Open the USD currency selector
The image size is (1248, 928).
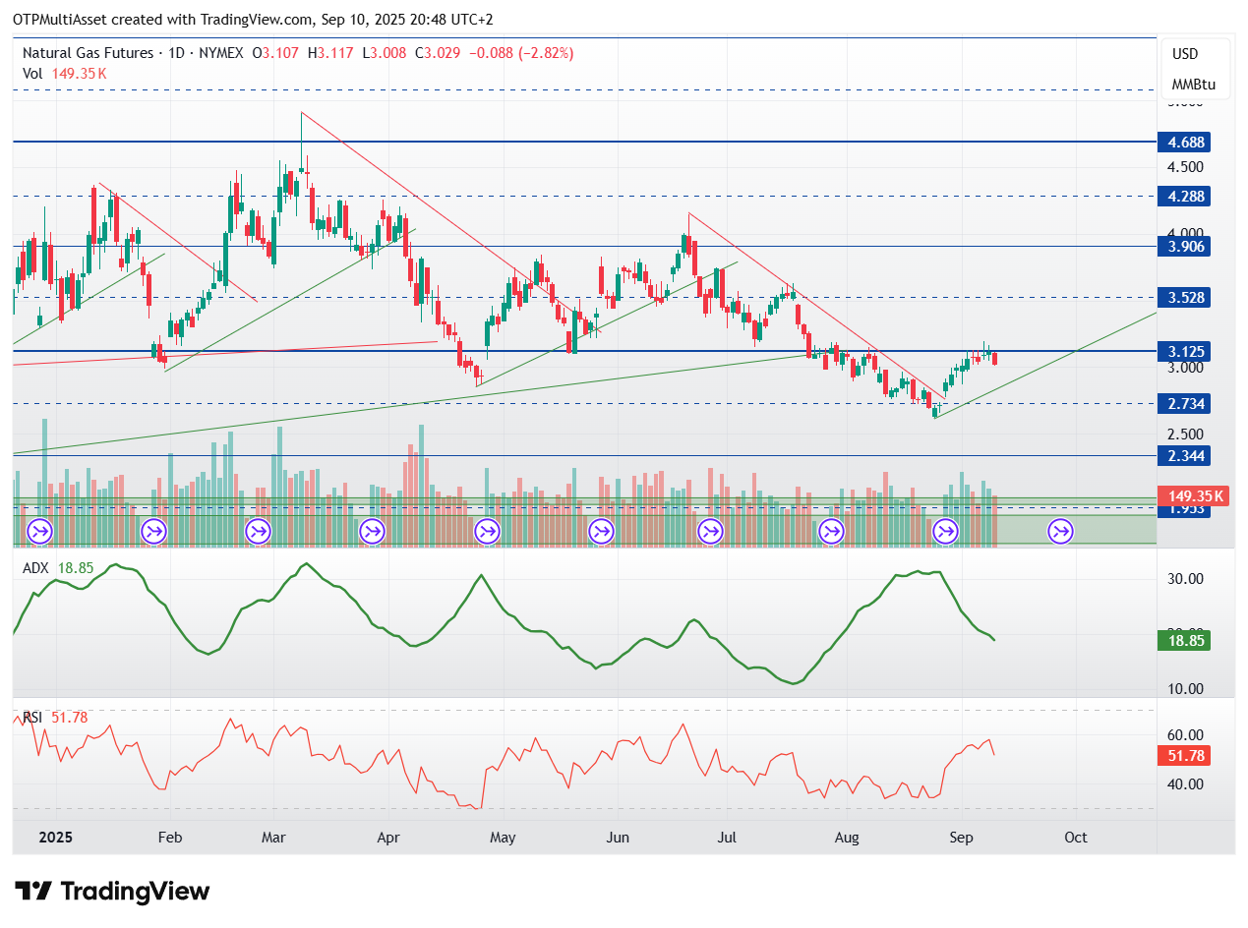[x=1186, y=54]
